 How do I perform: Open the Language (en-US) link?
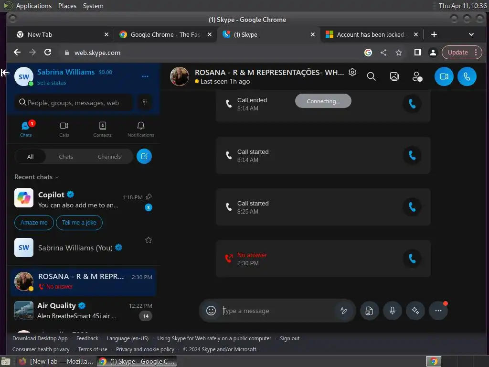(x=128, y=338)
